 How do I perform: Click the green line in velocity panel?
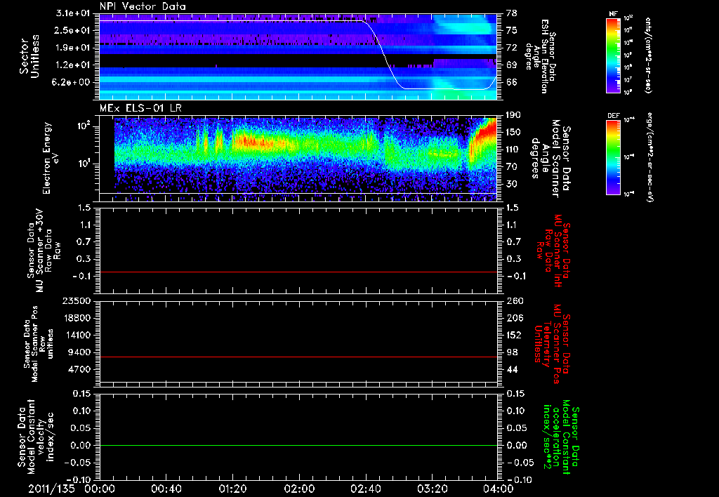pyautogui.click(x=298, y=445)
